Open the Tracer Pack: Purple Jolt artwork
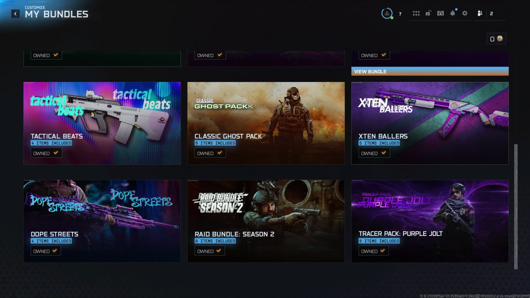The height and width of the screenshot is (298, 530). [430, 221]
